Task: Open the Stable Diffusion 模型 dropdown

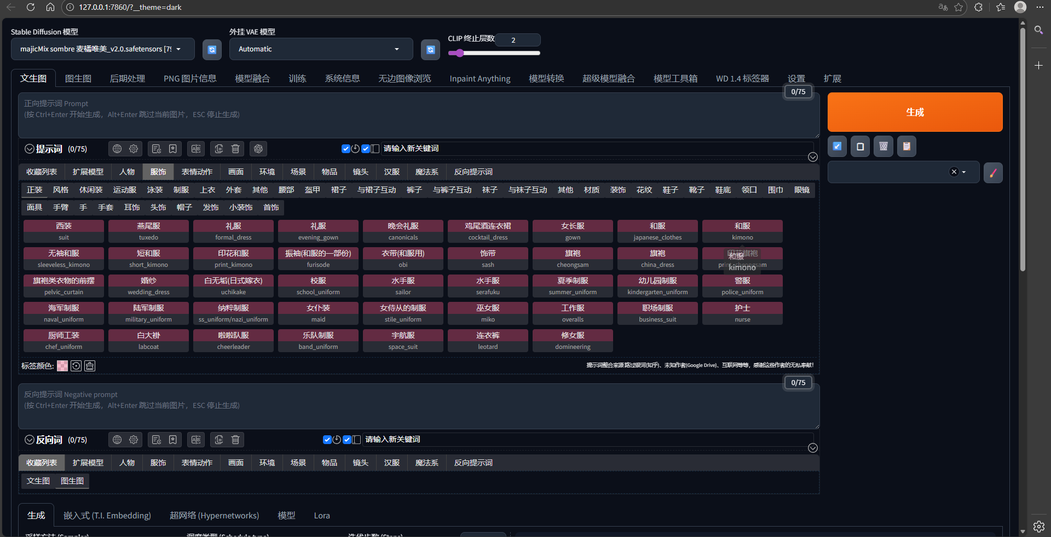Action: tap(102, 49)
